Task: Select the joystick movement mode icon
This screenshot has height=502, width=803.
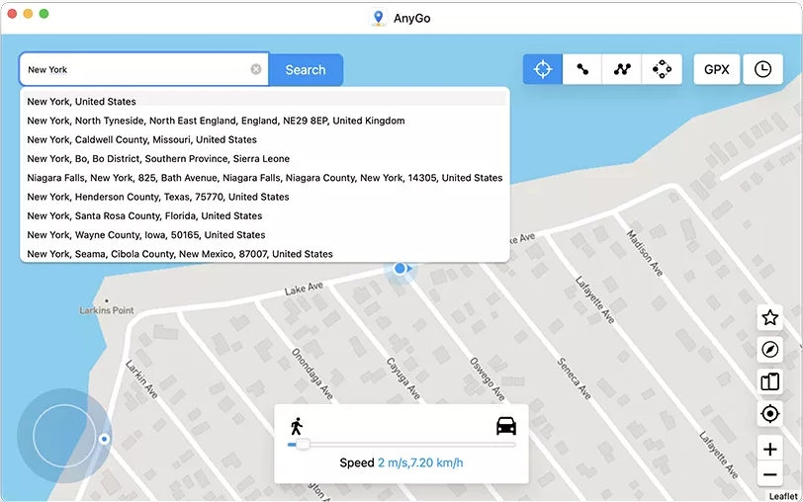Action: tap(662, 69)
